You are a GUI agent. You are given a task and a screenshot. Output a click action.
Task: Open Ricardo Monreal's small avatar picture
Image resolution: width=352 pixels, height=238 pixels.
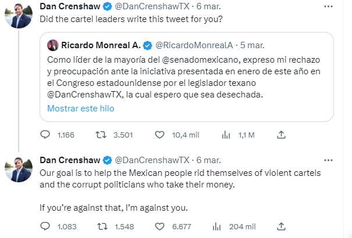tap(52, 45)
